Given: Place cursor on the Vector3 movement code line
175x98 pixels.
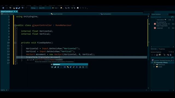Looking at the screenshot, I should coord(60,54).
